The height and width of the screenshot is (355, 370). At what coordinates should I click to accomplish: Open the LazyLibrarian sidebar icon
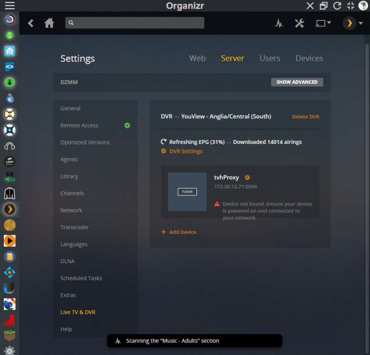coord(9,162)
